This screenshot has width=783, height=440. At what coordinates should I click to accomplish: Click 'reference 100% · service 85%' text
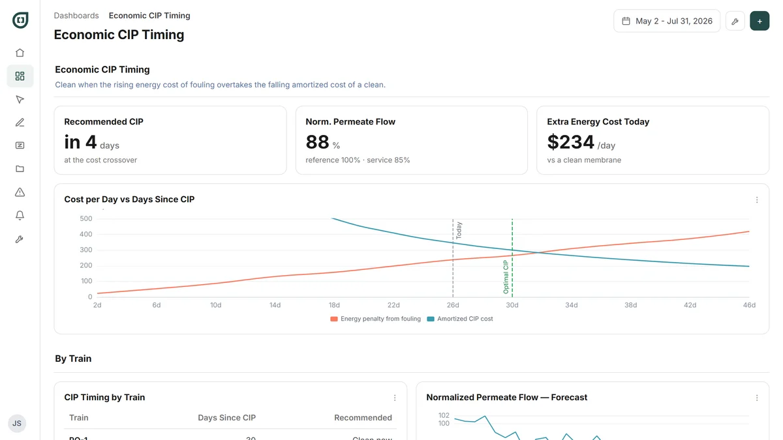(x=358, y=160)
